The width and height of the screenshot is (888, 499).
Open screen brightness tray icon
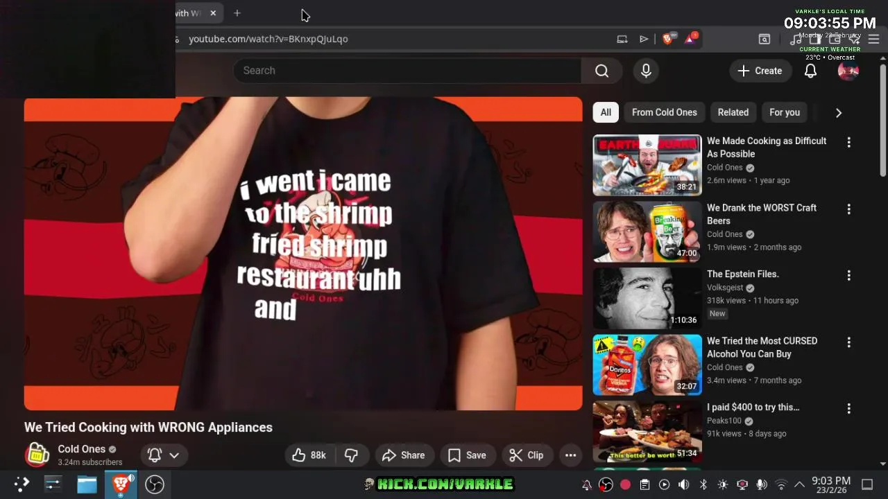click(722, 484)
